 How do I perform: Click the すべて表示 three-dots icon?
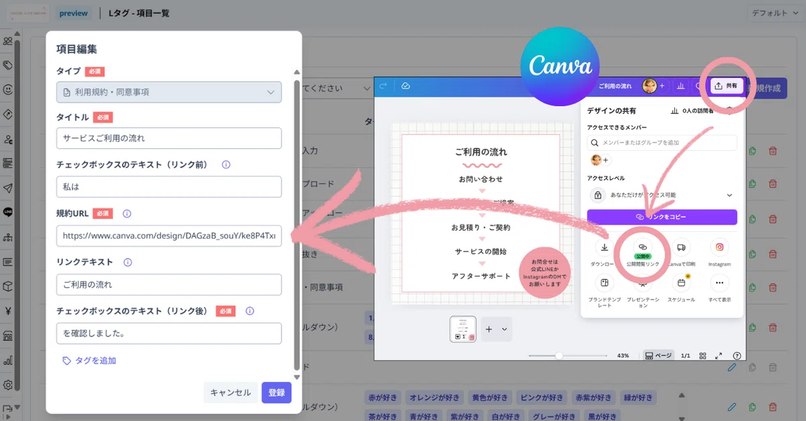click(x=719, y=283)
